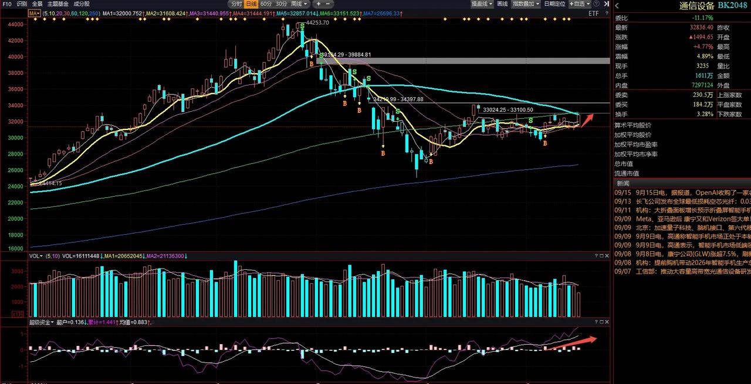This screenshot has height=384, width=751.
Task: Open the MA indicator selector dropdown
Action: coord(35,13)
